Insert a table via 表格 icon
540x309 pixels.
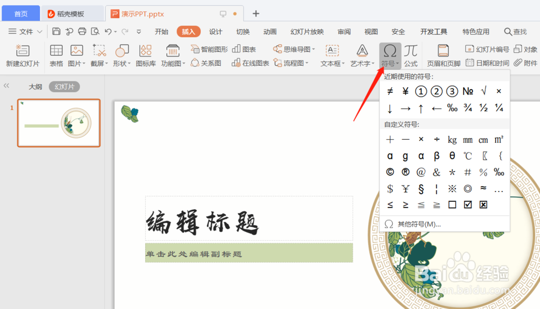[x=56, y=51]
